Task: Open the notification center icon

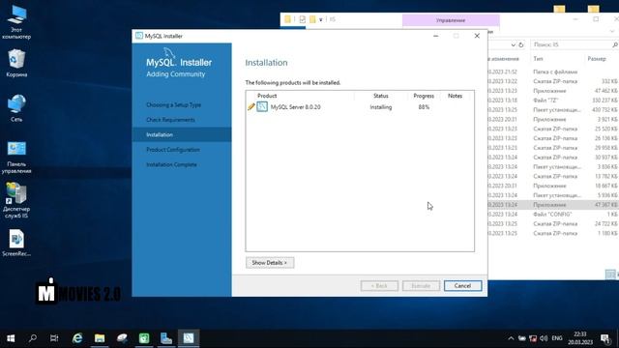Action: click(x=604, y=338)
